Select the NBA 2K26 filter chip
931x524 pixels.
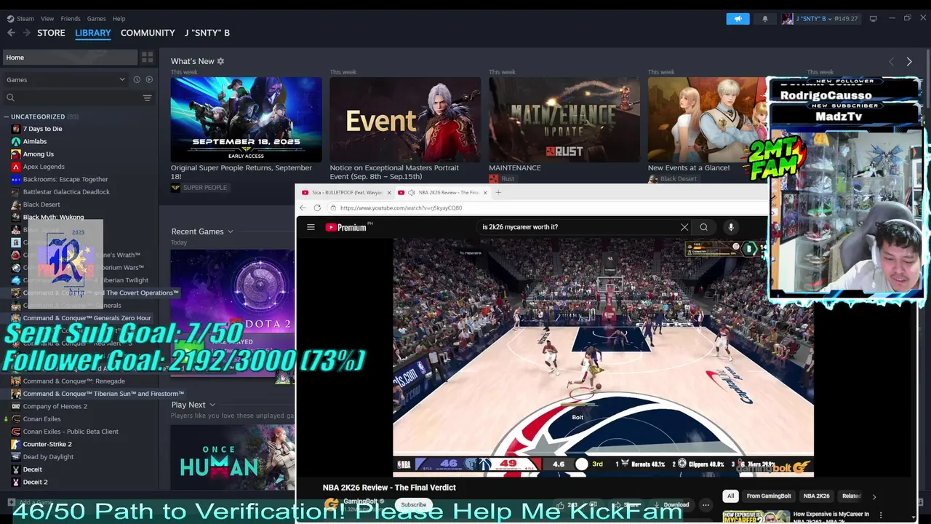click(x=816, y=496)
